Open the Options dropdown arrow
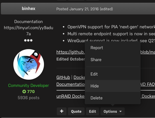 [120, 111]
